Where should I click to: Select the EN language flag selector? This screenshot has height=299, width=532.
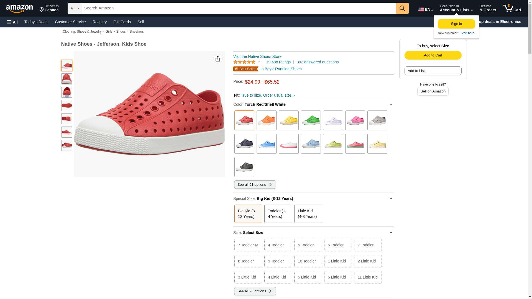[x=425, y=9]
